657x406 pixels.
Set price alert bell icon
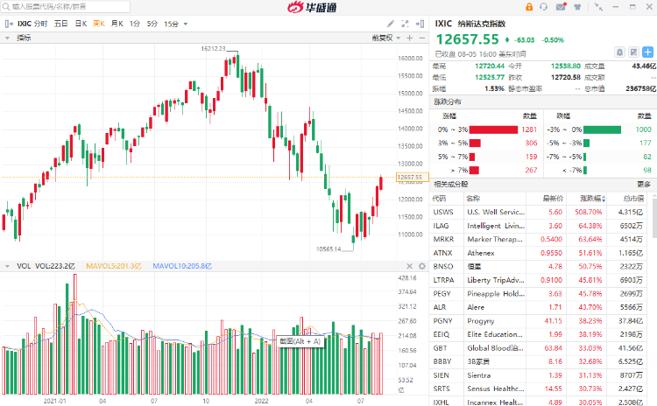[x=619, y=52]
